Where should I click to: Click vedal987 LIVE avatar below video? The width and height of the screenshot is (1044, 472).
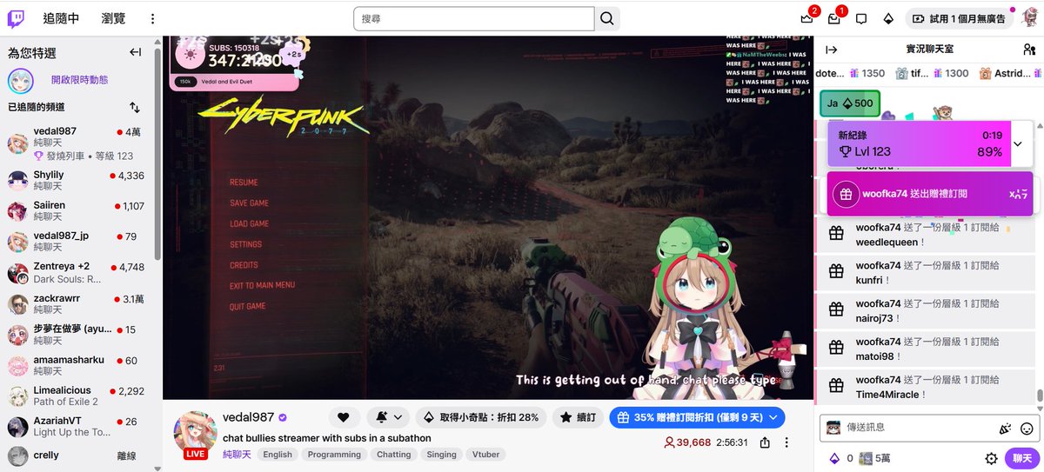click(x=195, y=435)
